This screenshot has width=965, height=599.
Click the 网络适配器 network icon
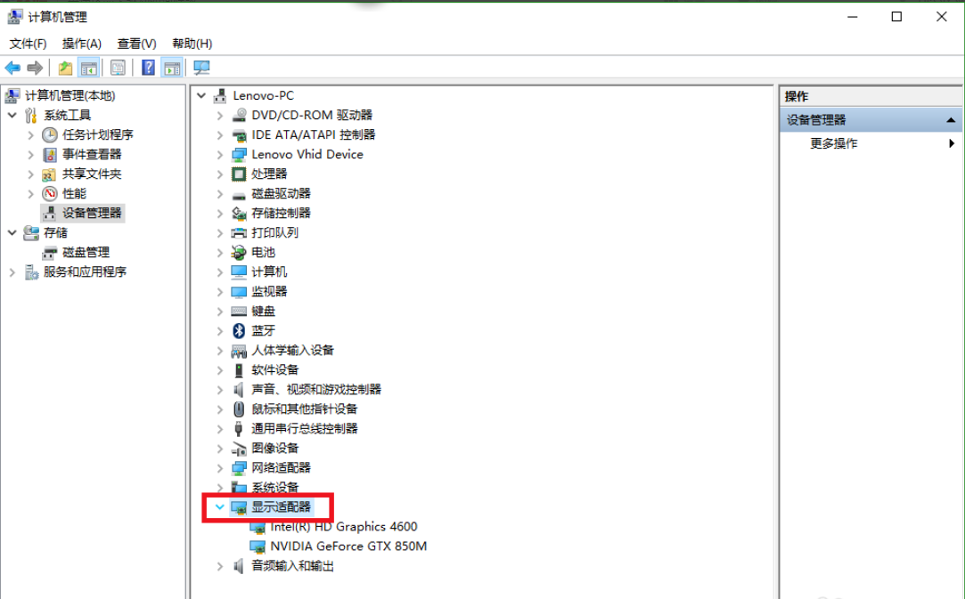click(x=239, y=468)
